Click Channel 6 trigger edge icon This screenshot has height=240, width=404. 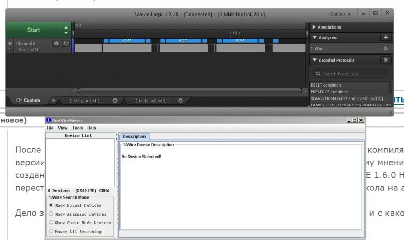pos(66,44)
